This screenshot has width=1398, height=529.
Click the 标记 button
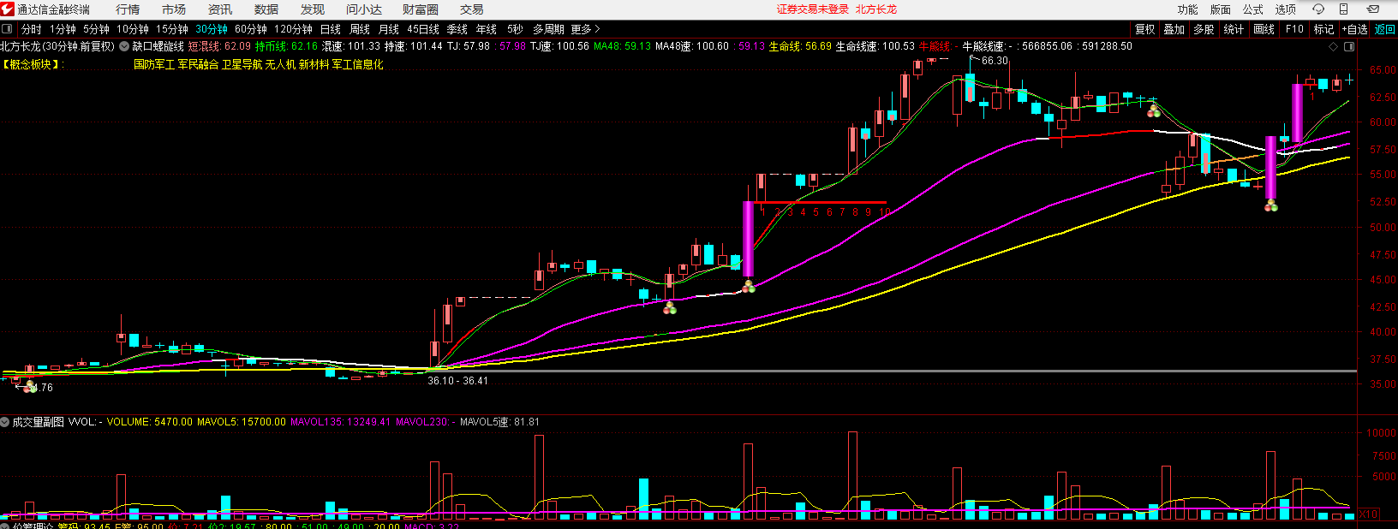click(x=1324, y=29)
